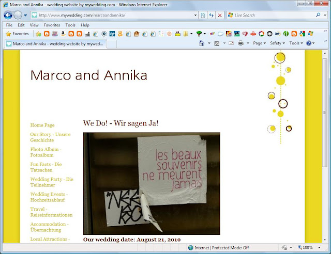Open the Edit menu
Image resolution: width=331 pixels, height=254 pixels.
[21, 25]
